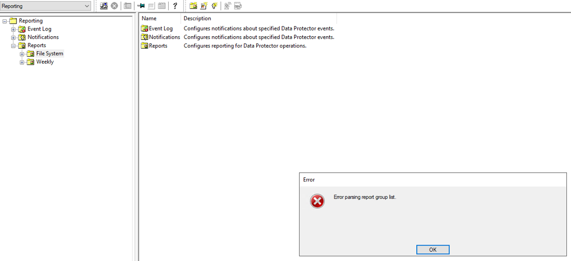Select Reports in the tree
571x261 pixels.
pos(37,45)
